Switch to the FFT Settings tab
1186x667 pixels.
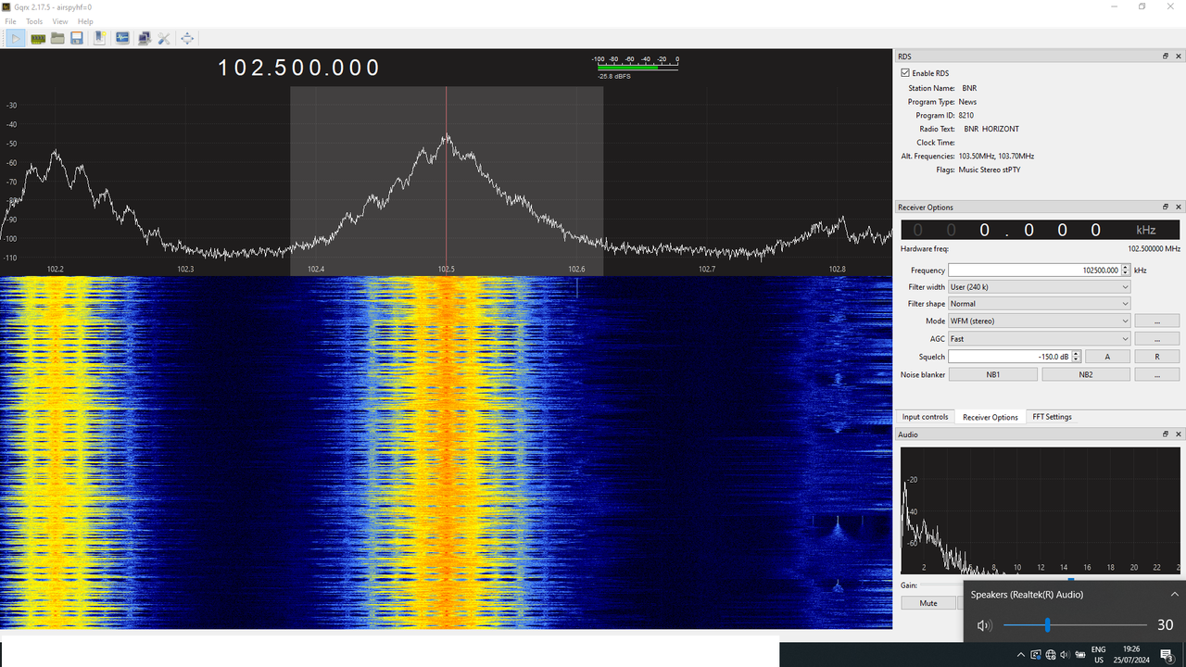(x=1053, y=417)
